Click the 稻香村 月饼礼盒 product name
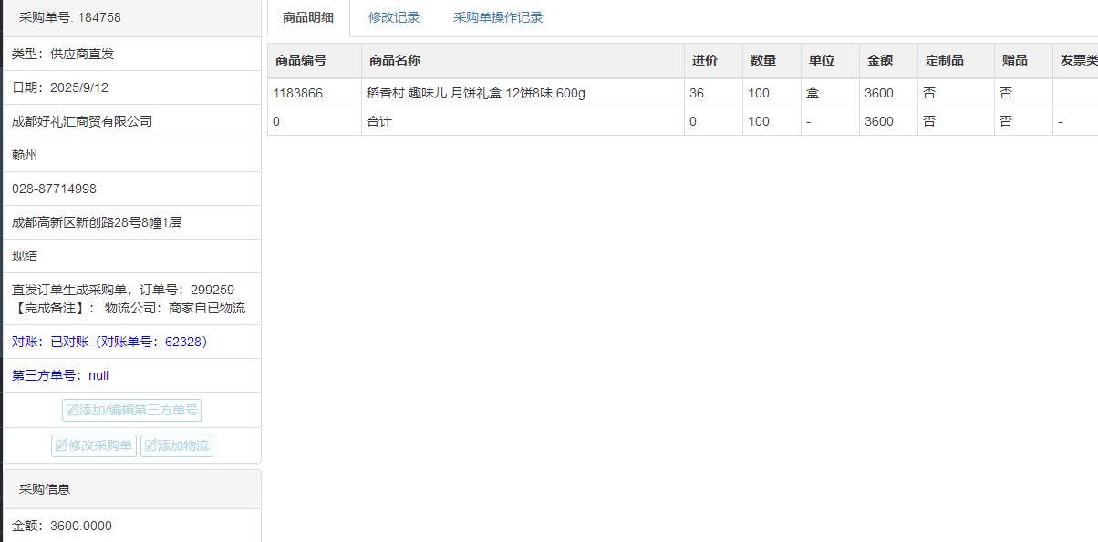This screenshot has width=1098, height=542. (475, 93)
